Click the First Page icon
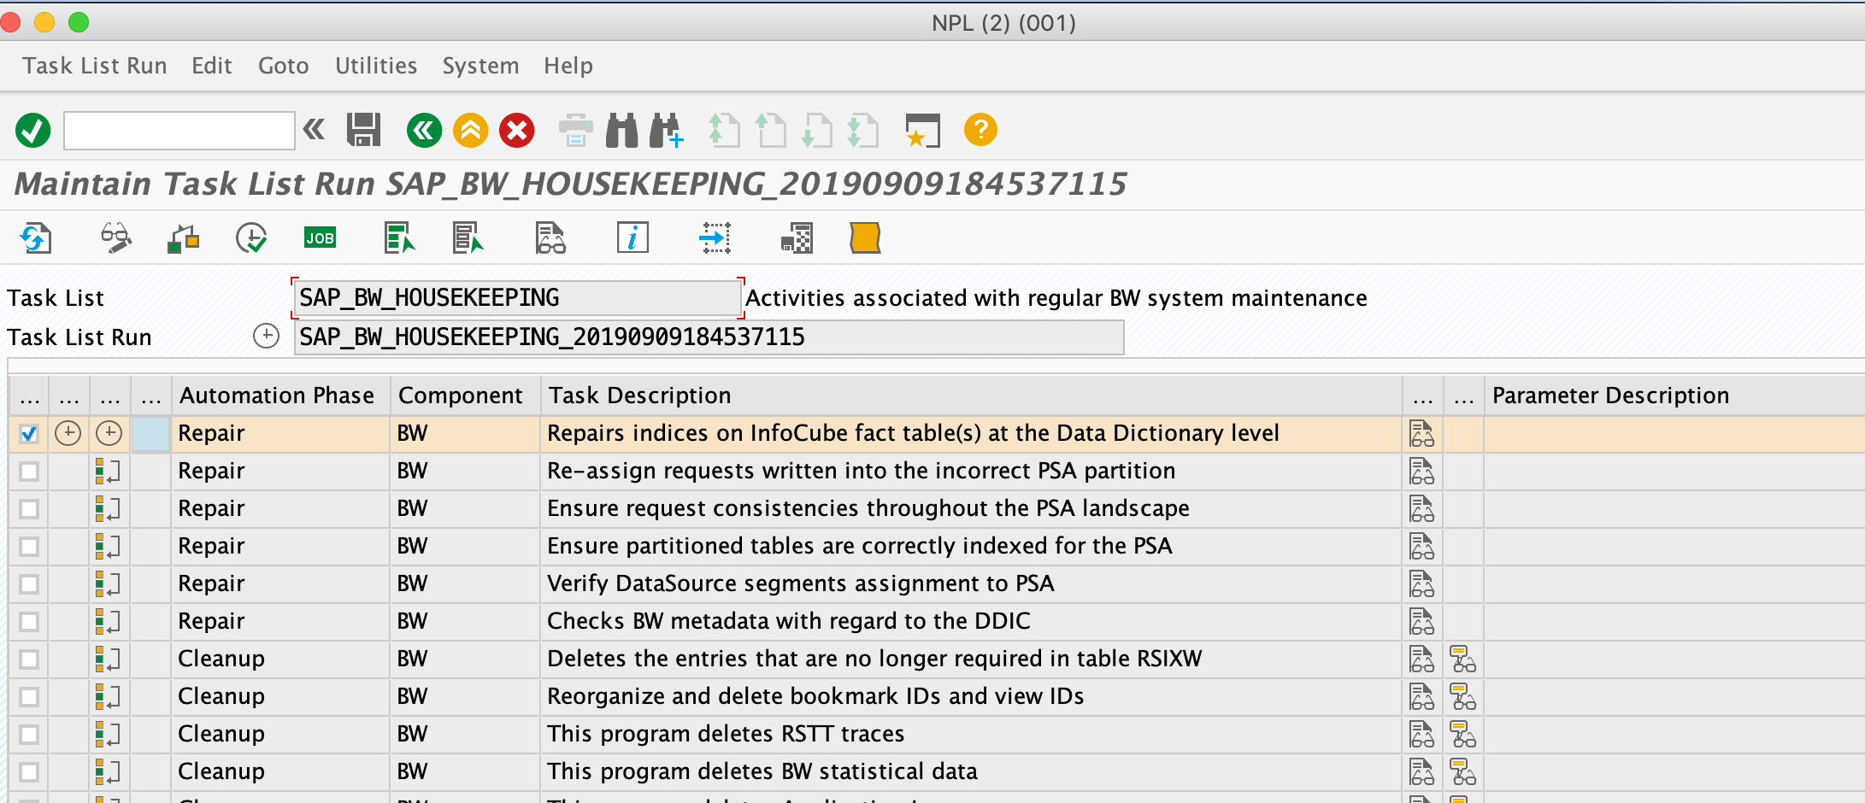 pos(724,131)
